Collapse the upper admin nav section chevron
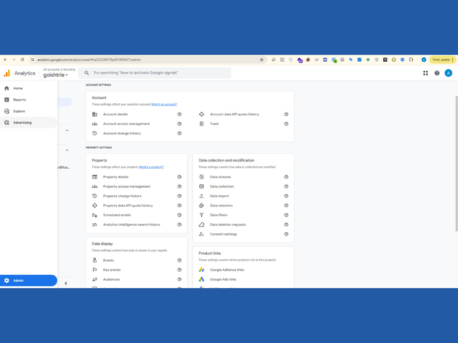 (67, 130)
